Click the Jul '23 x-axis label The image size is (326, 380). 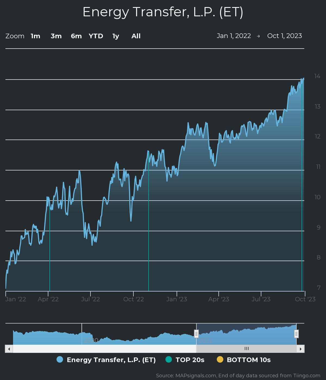pyautogui.click(x=261, y=299)
